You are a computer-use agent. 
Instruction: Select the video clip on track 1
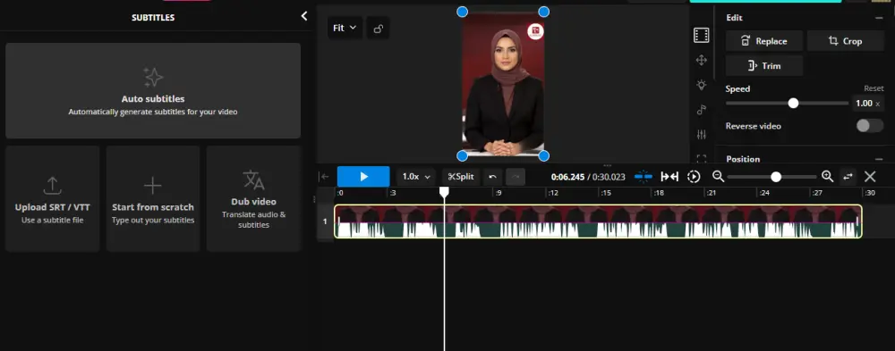[598, 221]
